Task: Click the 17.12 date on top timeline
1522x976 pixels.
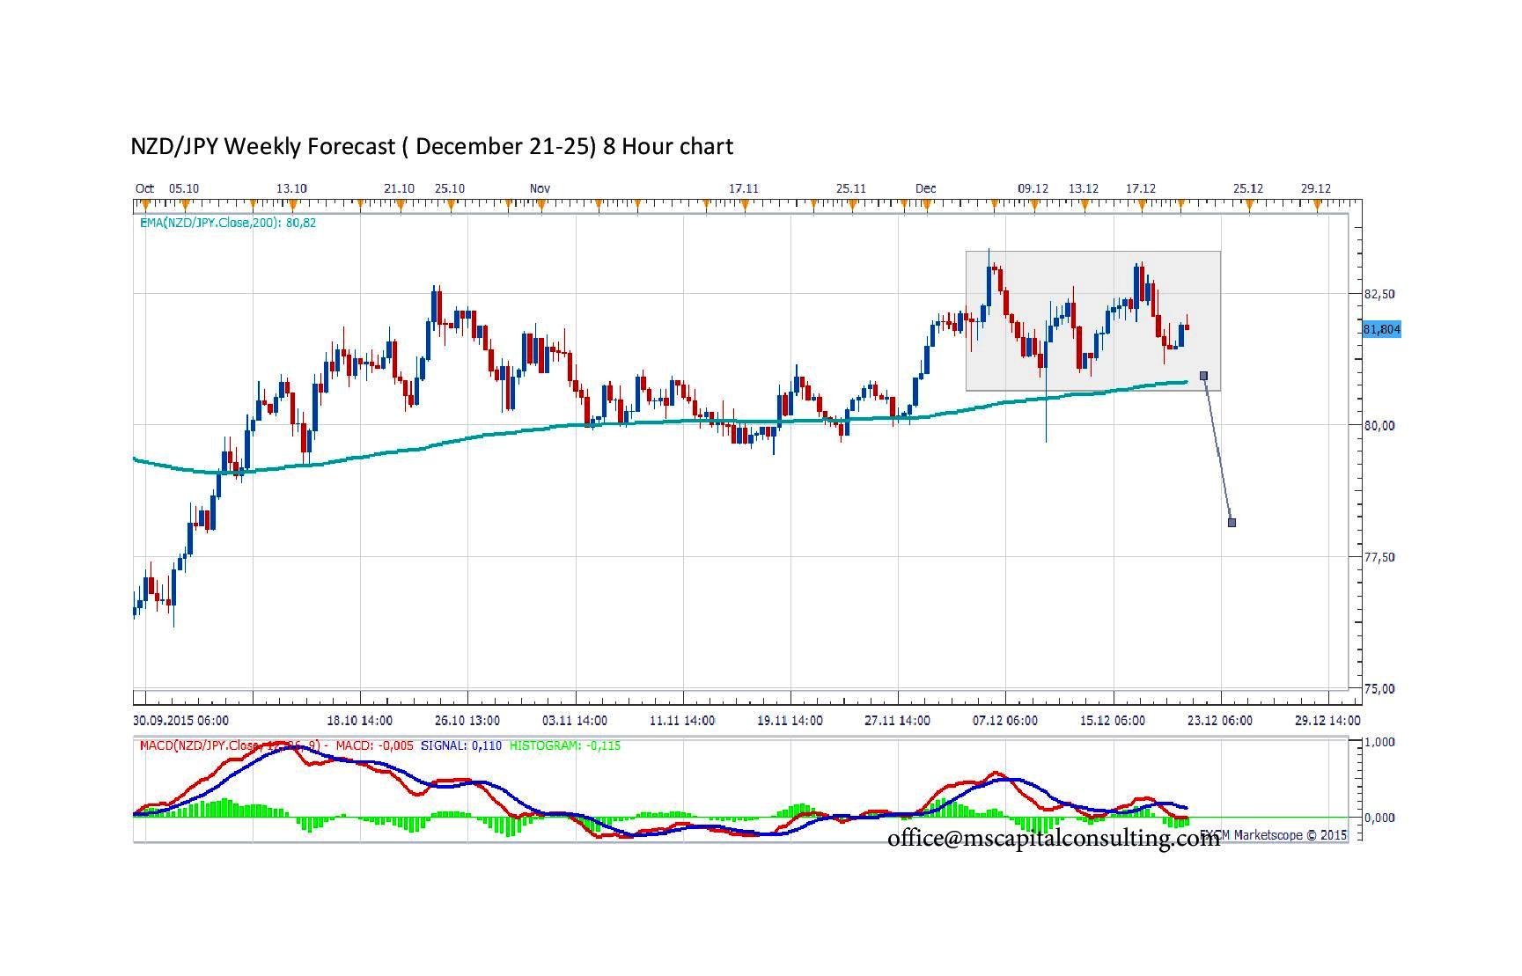Action: pos(1141,188)
